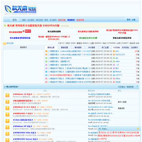Click the green bullet icon beside user mike
This screenshot has height=142, width=142.
pyautogui.click(x=114, y=62)
